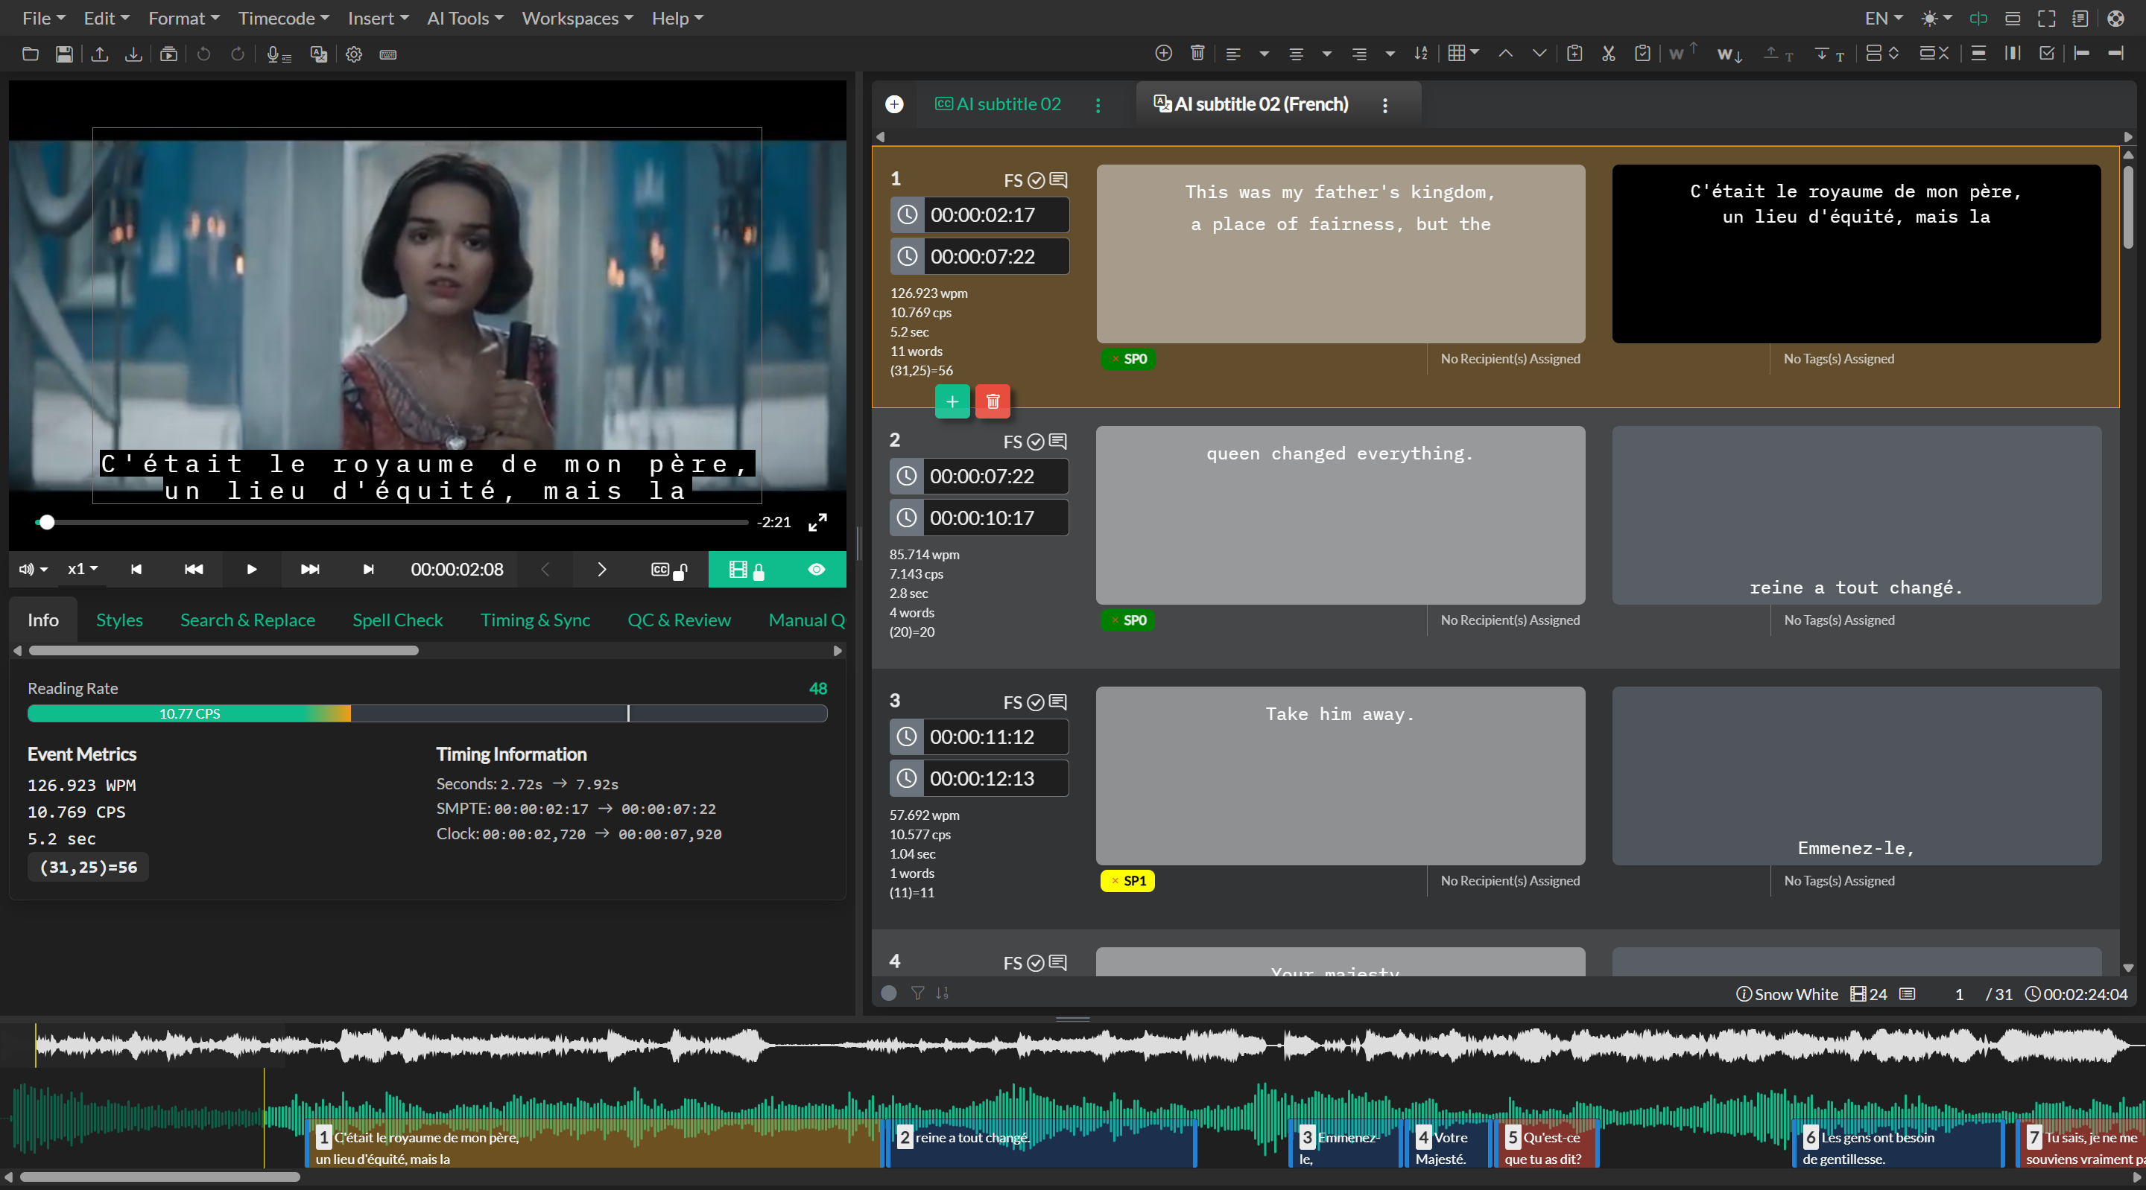Click the next frame right chevron
This screenshot has height=1190, width=2146.
(601, 570)
